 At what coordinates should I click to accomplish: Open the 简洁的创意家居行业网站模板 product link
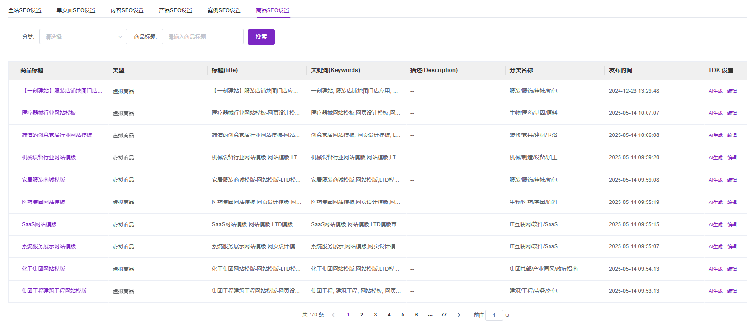coord(57,135)
